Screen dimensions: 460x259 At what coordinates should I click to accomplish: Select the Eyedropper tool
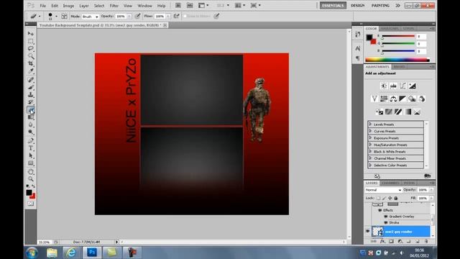coord(30,71)
